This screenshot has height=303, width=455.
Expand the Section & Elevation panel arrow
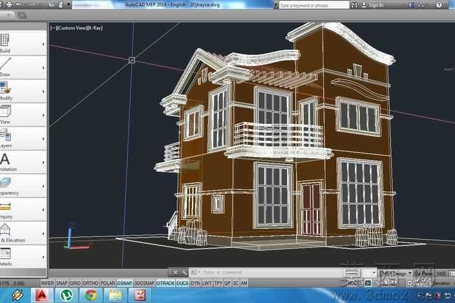tap(43, 234)
